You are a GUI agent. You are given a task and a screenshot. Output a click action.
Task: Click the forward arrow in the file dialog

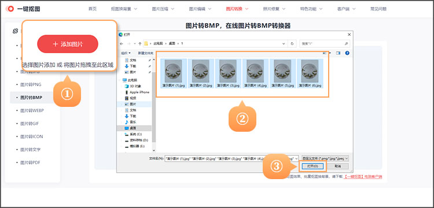[128, 44]
